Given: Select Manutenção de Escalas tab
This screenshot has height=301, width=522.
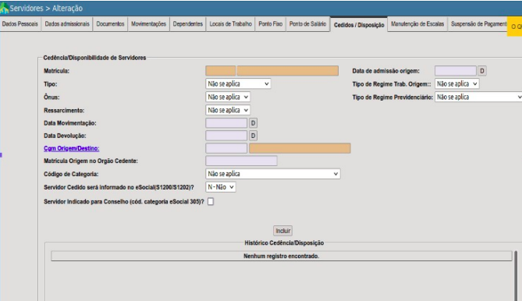Looking at the screenshot, I should click(417, 24).
